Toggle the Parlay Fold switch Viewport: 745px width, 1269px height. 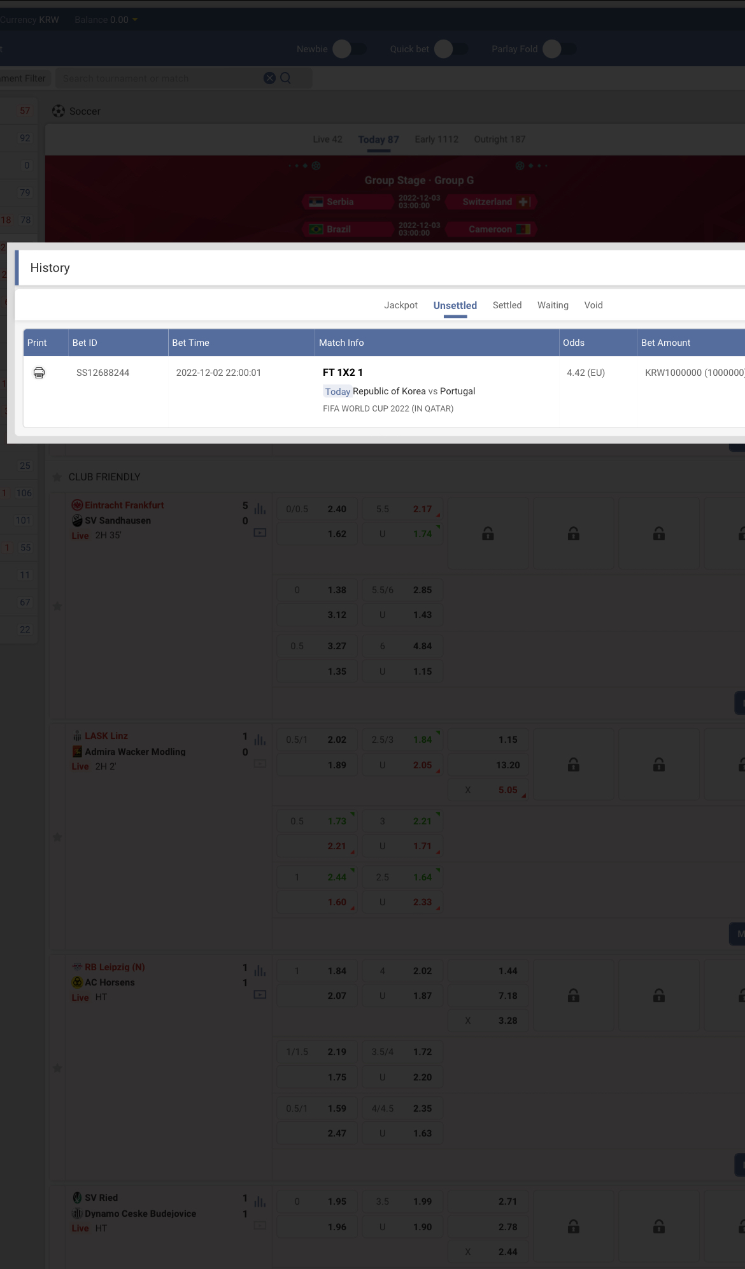pos(560,49)
